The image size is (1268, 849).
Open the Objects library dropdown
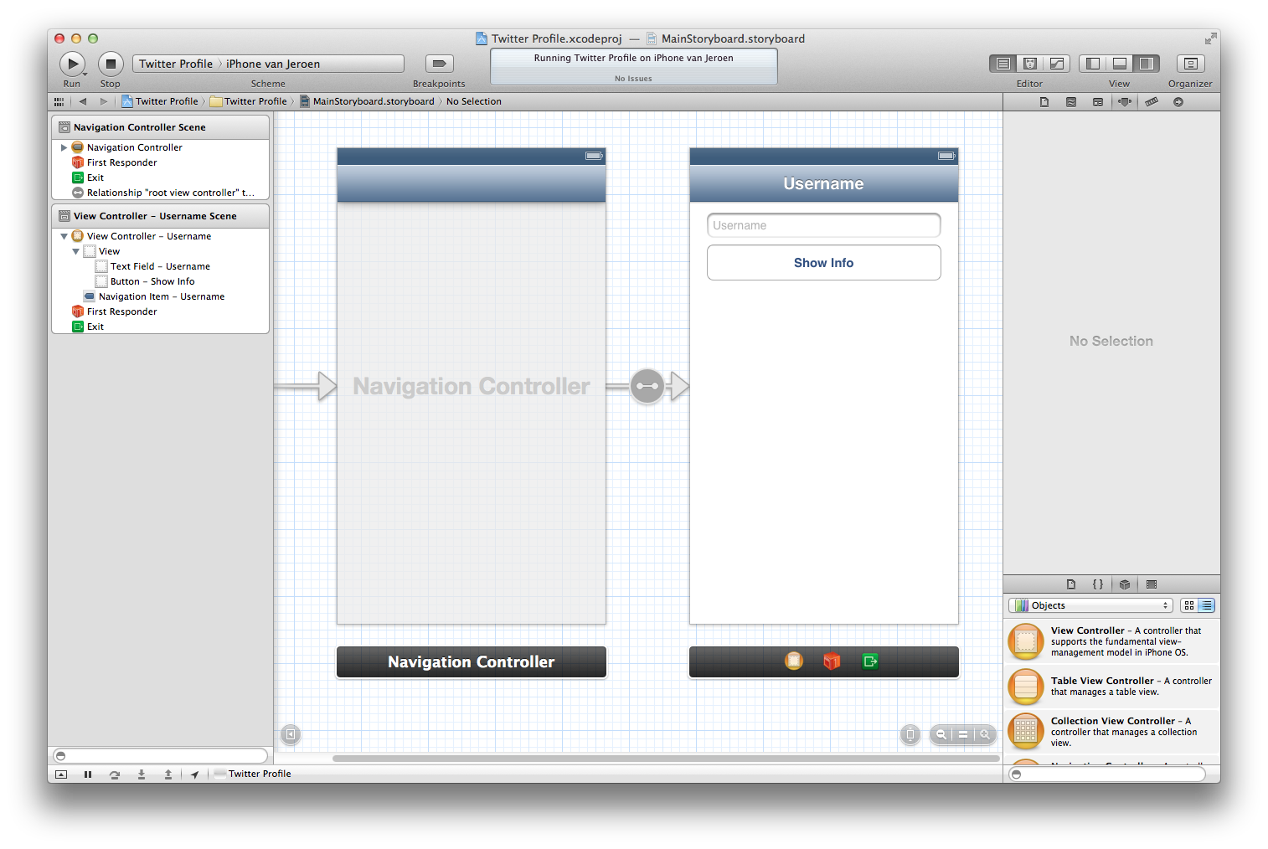coord(1090,605)
